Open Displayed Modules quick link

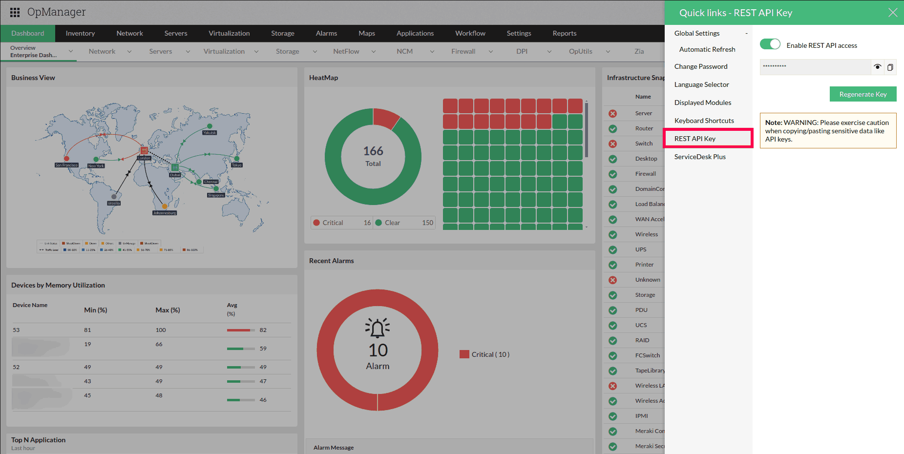point(703,103)
